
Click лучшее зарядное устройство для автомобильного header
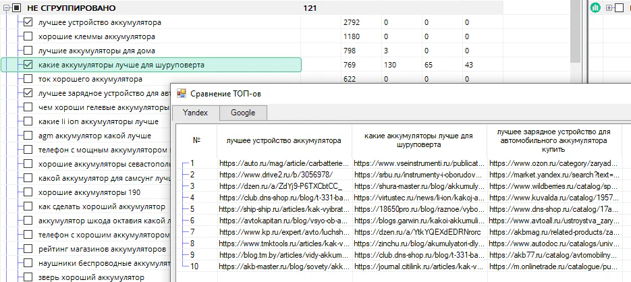(x=554, y=140)
